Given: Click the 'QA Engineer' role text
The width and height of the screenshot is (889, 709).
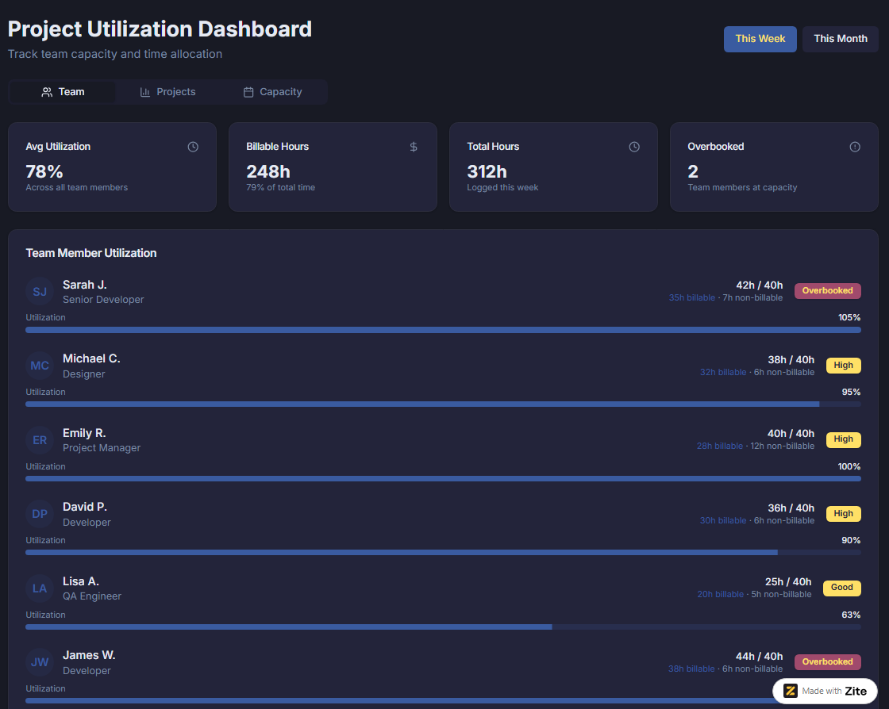Looking at the screenshot, I should 92,596.
